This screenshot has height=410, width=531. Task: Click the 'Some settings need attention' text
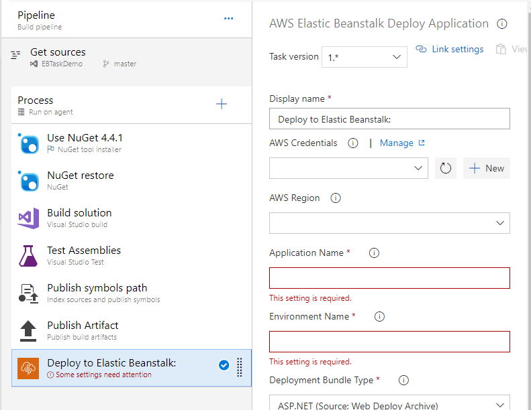(x=103, y=375)
